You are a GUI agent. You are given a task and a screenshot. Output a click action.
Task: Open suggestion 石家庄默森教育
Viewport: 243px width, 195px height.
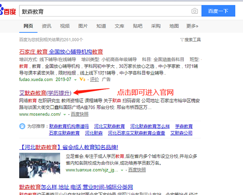[x=64, y=133]
